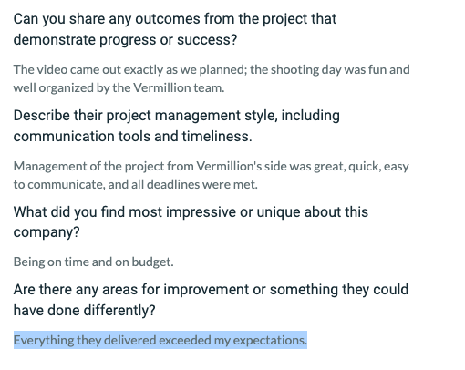The image size is (465, 370).
Task: Click the question 'What did you find most impressive'
Action: coord(191,222)
